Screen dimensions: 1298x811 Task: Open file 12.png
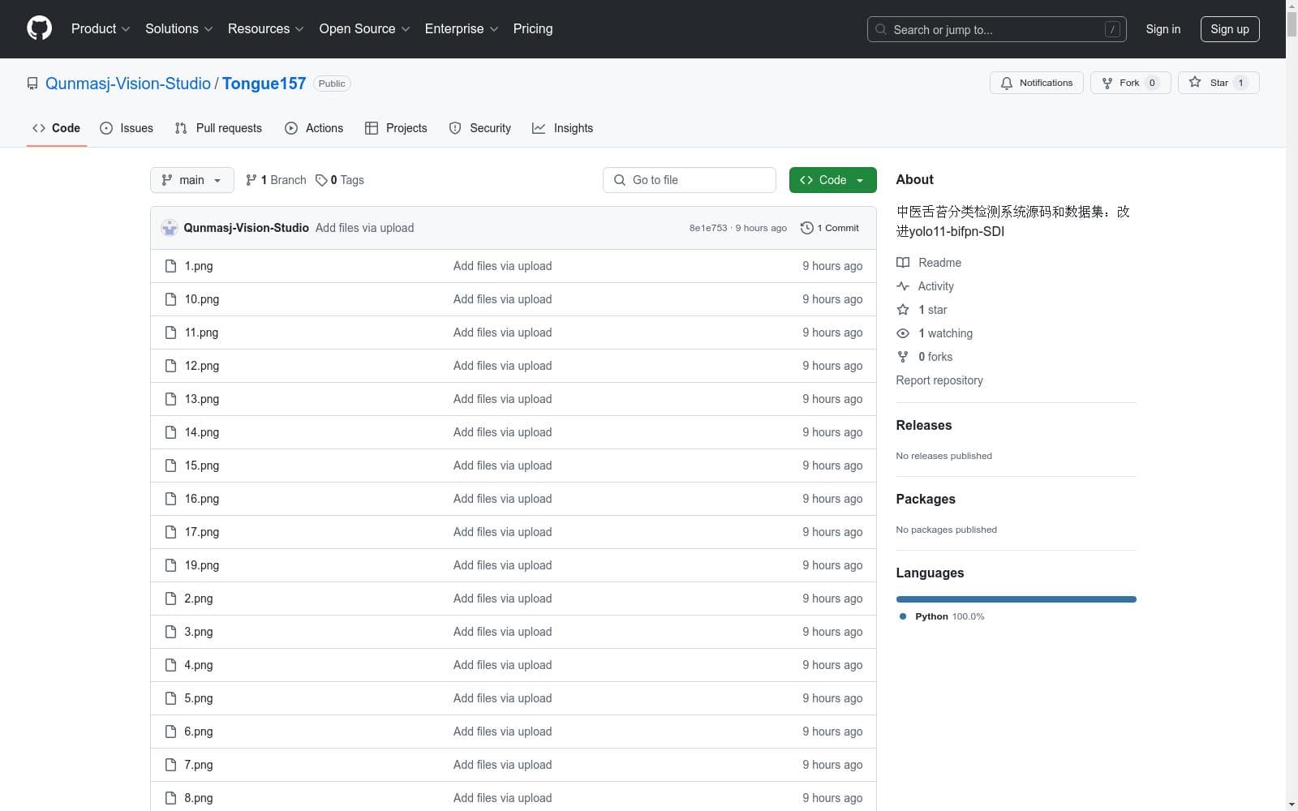(201, 366)
